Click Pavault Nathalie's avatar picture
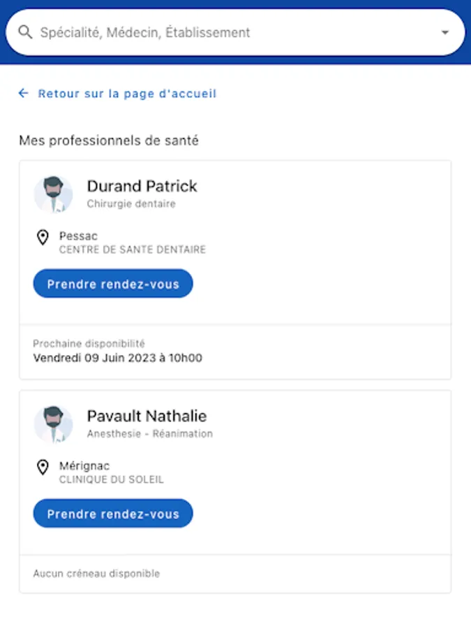 coord(53,424)
